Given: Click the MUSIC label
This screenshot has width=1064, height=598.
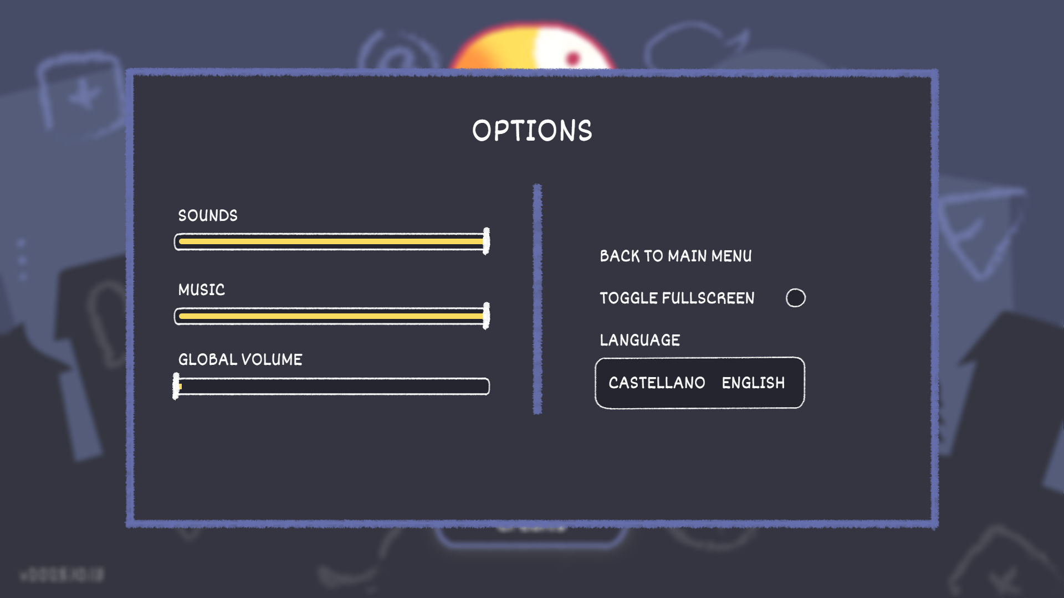Looking at the screenshot, I should [201, 290].
